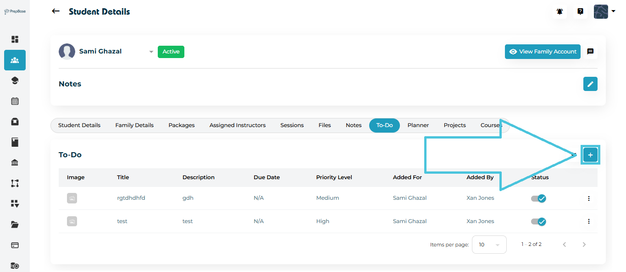Add a new to-do with plus button
626x272 pixels.
pyautogui.click(x=590, y=155)
